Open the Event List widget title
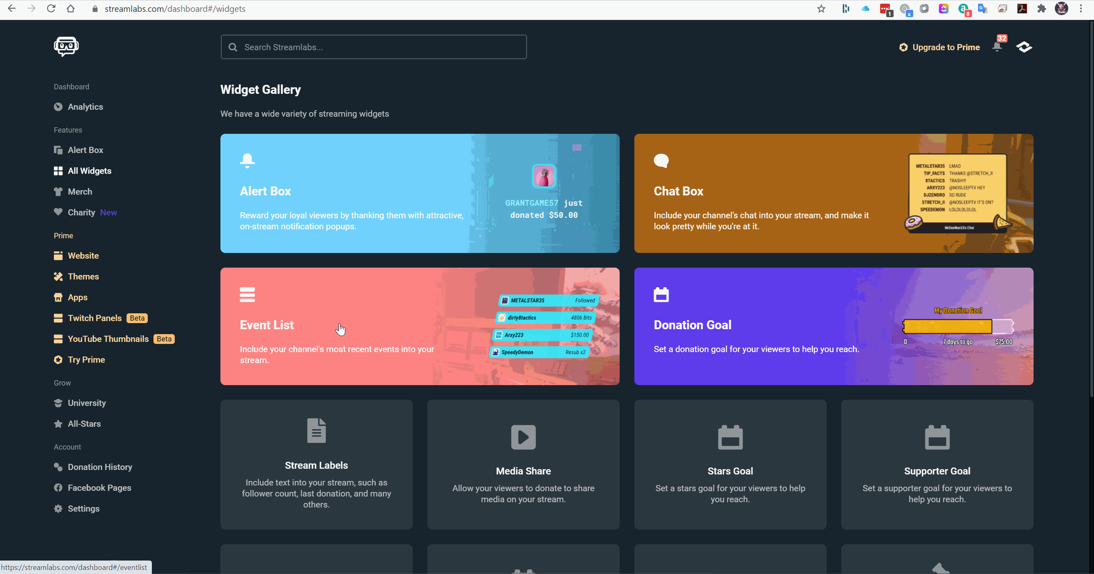Image resolution: width=1094 pixels, height=574 pixels. tap(267, 325)
